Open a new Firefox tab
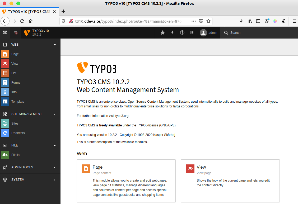The width and height of the screenshot is (298, 204). 63,11
